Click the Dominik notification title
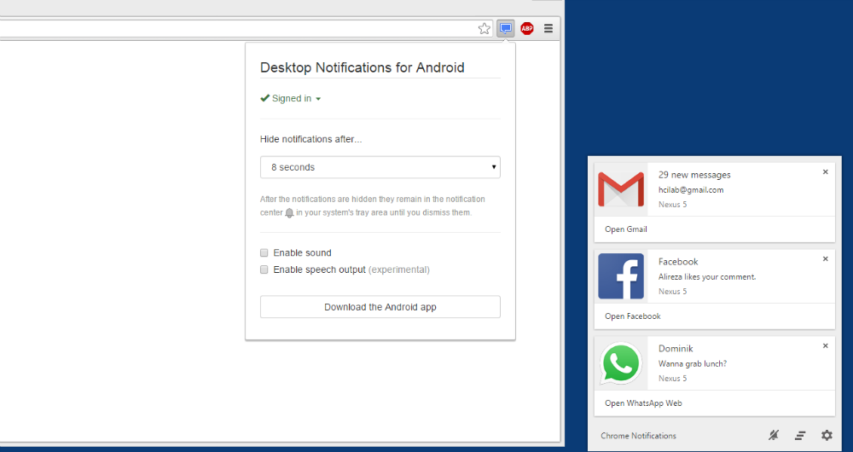Screen dimensions: 853x452 click(x=676, y=349)
